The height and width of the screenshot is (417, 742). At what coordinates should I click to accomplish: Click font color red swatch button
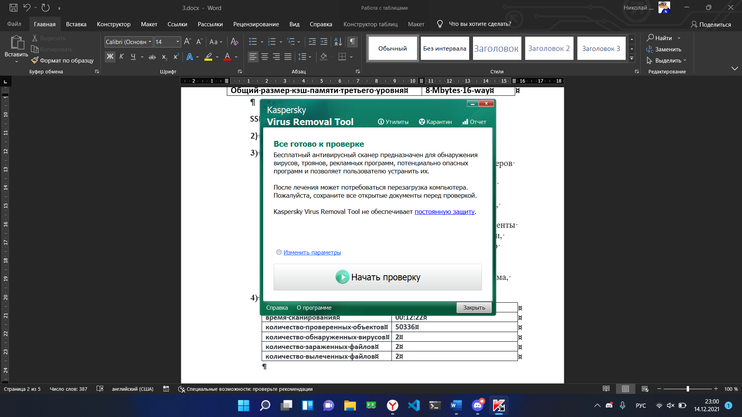[x=227, y=57]
